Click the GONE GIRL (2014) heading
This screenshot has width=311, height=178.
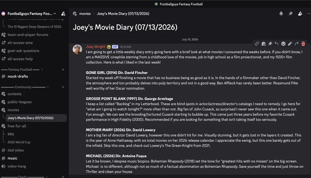click(117, 73)
